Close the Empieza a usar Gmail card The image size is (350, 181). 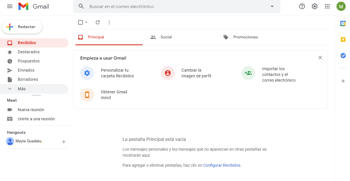coord(320,58)
